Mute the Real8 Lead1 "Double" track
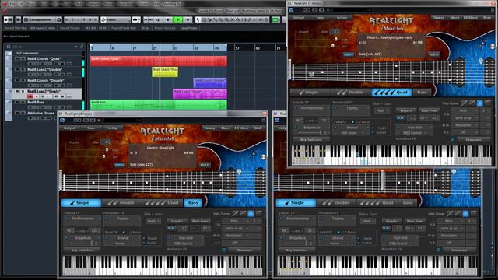 click(17, 69)
